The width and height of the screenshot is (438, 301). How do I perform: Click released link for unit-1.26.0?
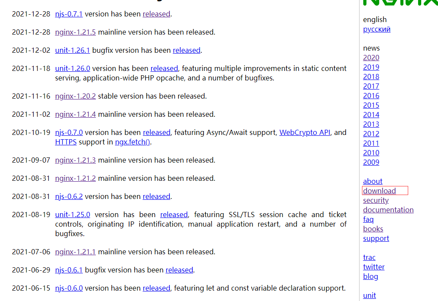click(x=164, y=68)
